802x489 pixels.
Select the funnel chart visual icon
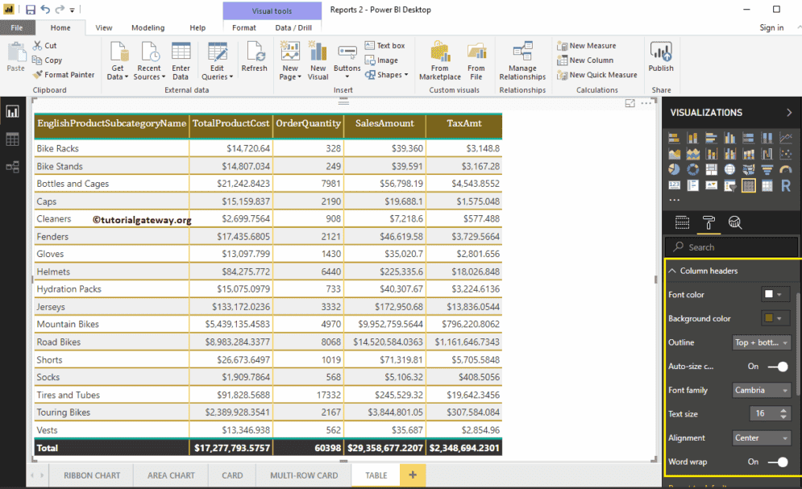tap(767, 169)
